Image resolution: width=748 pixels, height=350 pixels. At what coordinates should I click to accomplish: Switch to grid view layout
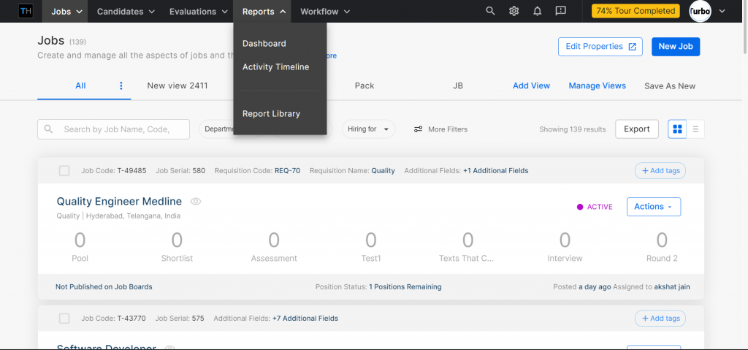click(x=677, y=129)
